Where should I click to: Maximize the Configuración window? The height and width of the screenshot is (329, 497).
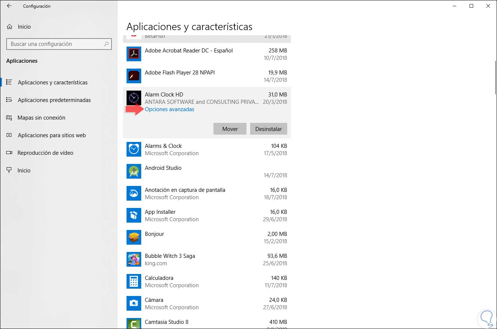tap(471, 6)
